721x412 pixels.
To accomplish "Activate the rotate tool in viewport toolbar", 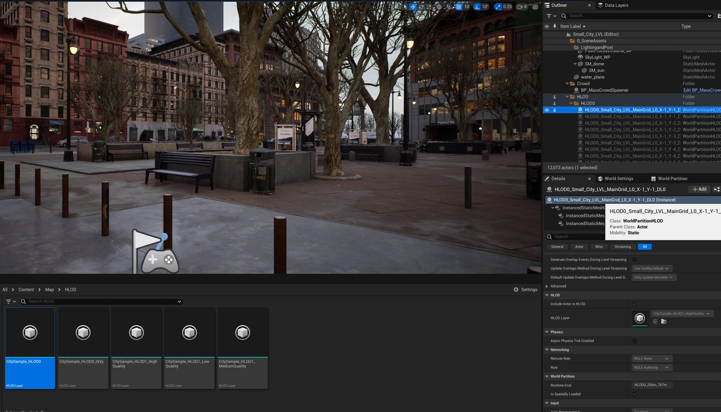I will (x=422, y=7).
